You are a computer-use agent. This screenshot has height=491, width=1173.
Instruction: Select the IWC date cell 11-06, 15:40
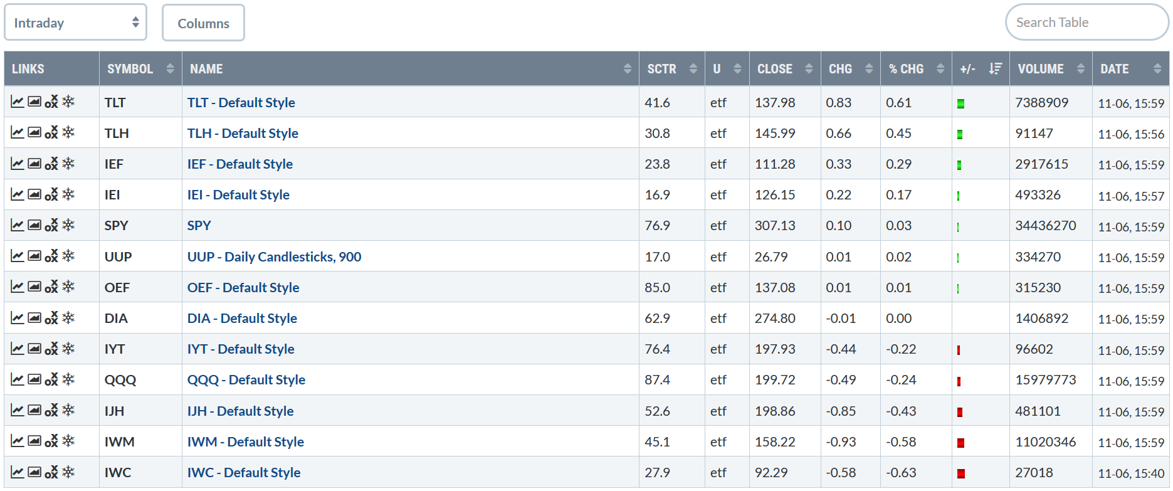pyautogui.click(x=1131, y=473)
